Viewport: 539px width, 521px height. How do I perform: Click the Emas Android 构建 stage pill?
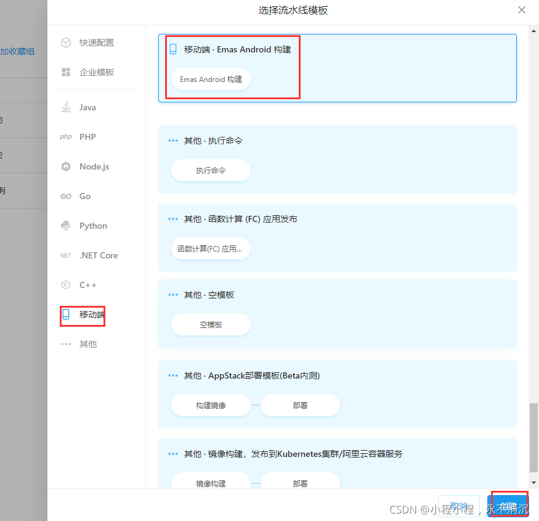pyautogui.click(x=211, y=79)
